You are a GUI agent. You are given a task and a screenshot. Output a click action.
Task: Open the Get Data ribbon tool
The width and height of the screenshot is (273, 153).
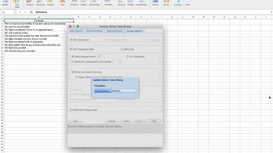point(17,4)
